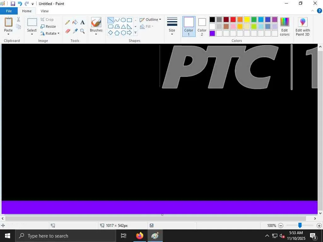Viewport: 323px width, 242px height.
Task: Click the Crop button
Action: pos(47,20)
